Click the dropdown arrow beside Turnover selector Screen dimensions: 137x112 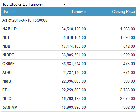65,4
